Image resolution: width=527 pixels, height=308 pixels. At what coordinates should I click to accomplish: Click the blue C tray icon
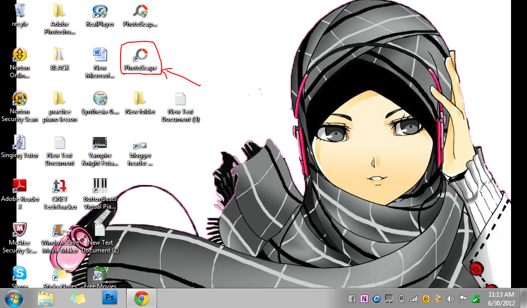point(377,299)
